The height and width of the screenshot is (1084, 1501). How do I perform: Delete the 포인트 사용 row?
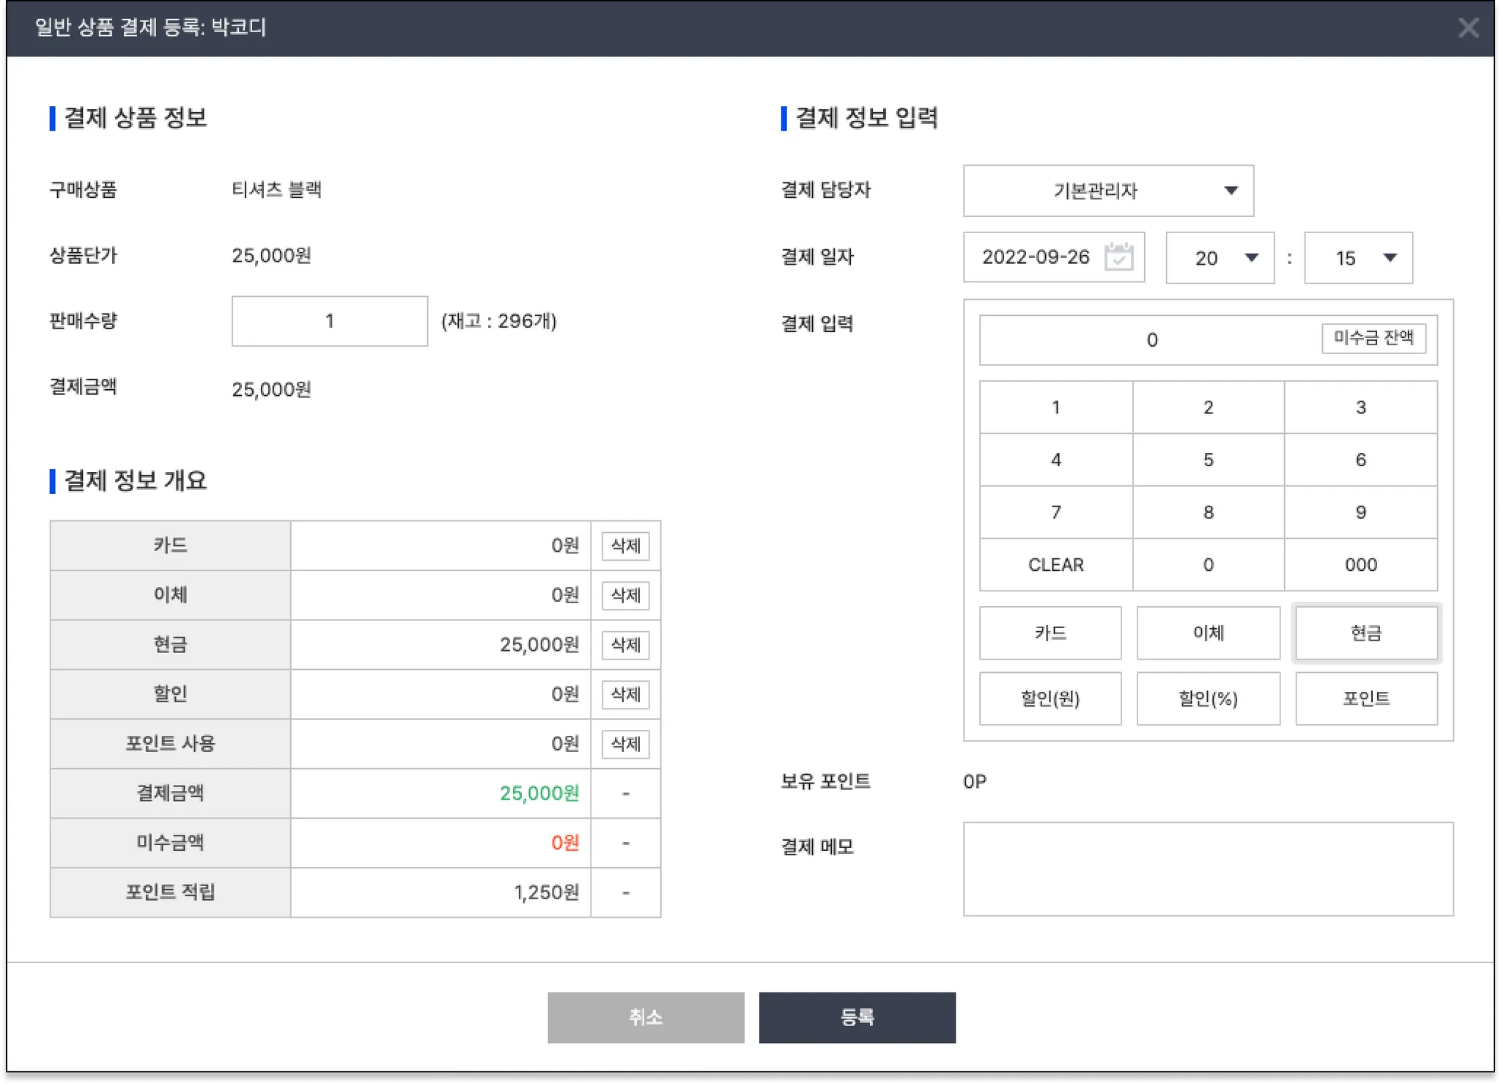(625, 744)
